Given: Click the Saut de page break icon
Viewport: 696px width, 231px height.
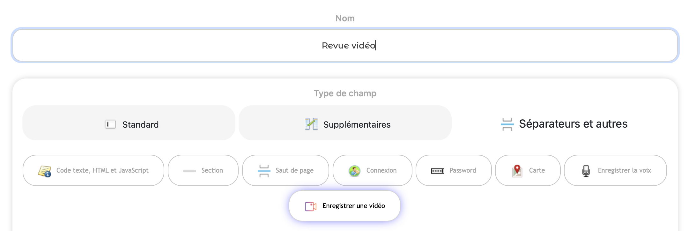Looking at the screenshot, I should [x=264, y=171].
